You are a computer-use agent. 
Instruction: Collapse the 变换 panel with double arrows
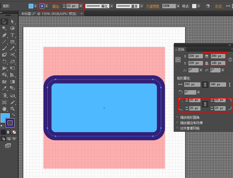(229, 45)
